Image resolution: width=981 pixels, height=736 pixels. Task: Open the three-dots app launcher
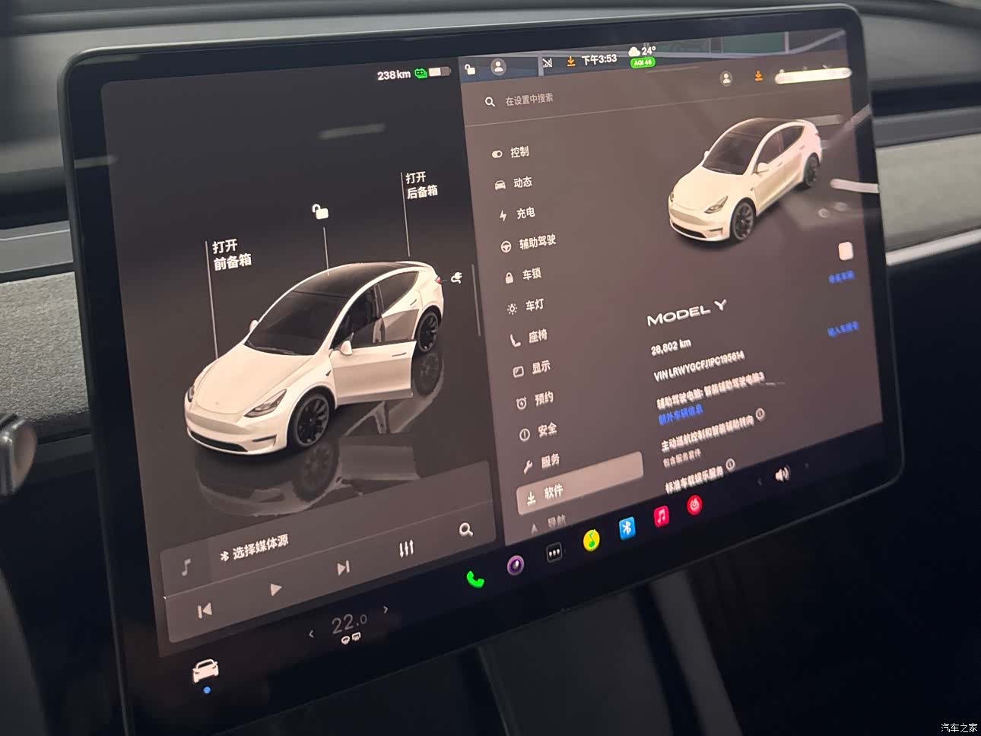[555, 554]
